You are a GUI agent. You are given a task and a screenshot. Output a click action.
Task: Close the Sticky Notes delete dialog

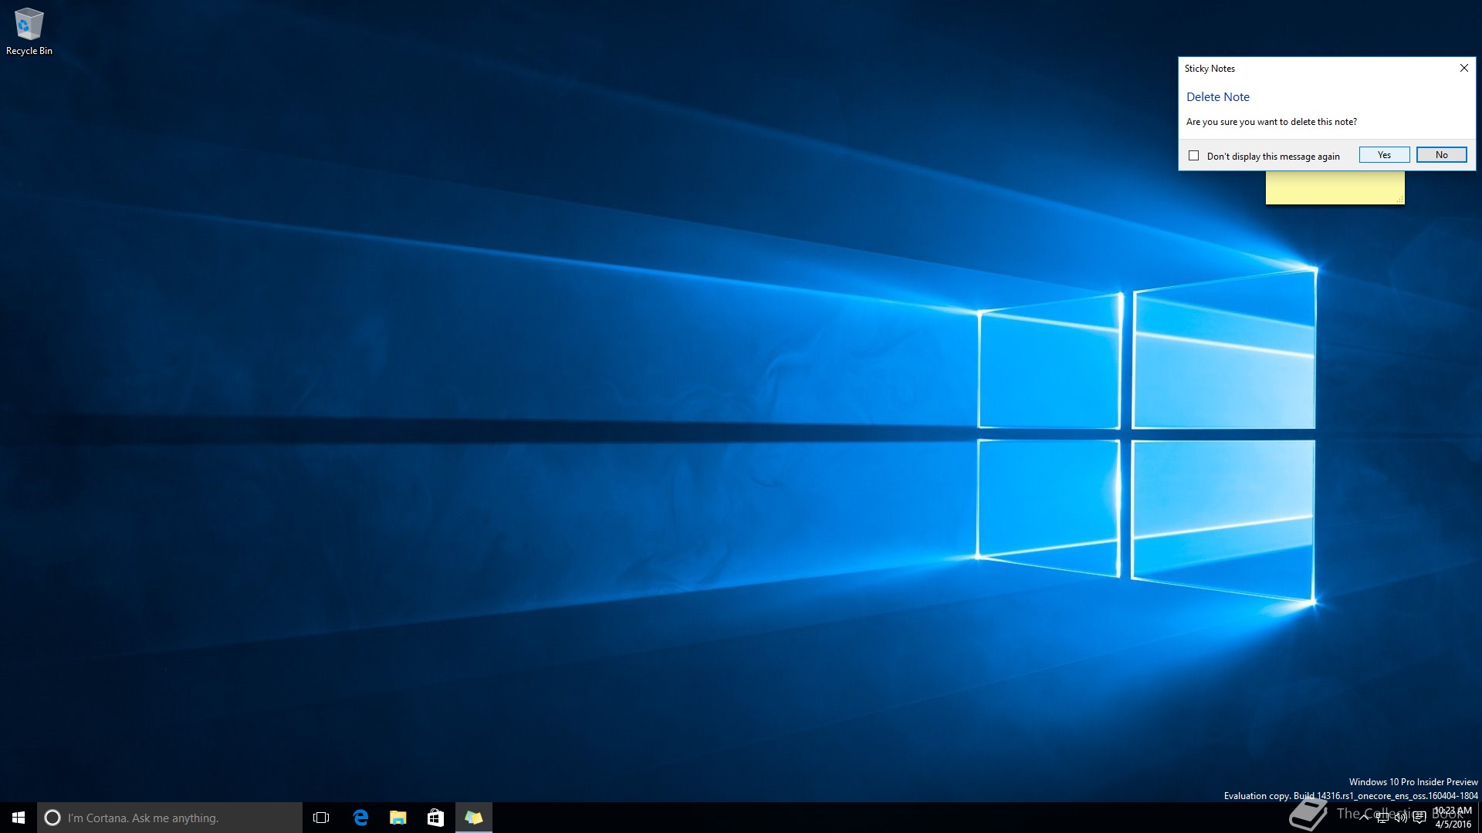[1463, 68]
